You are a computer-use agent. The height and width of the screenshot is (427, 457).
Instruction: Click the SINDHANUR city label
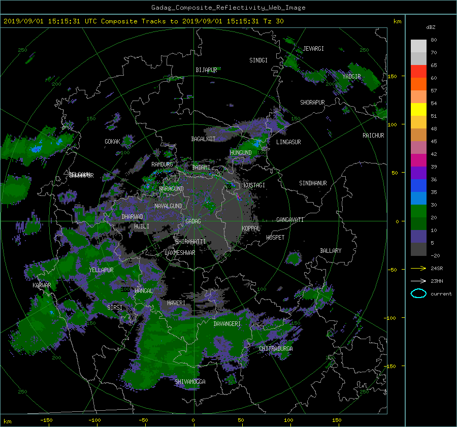pyautogui.click(x=313, y=183)
